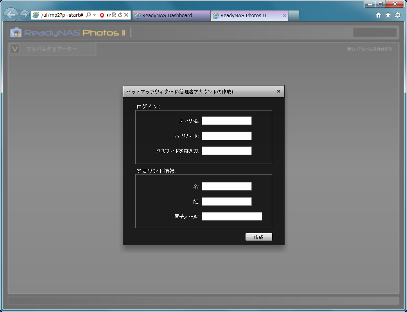This screenshot has height=312, width=407.
Task: Click the refresh icon in address bar
Action: [120, 15]
